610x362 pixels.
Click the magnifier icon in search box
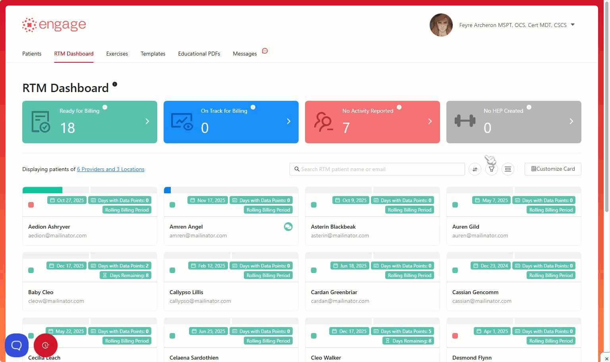[297, 169]
